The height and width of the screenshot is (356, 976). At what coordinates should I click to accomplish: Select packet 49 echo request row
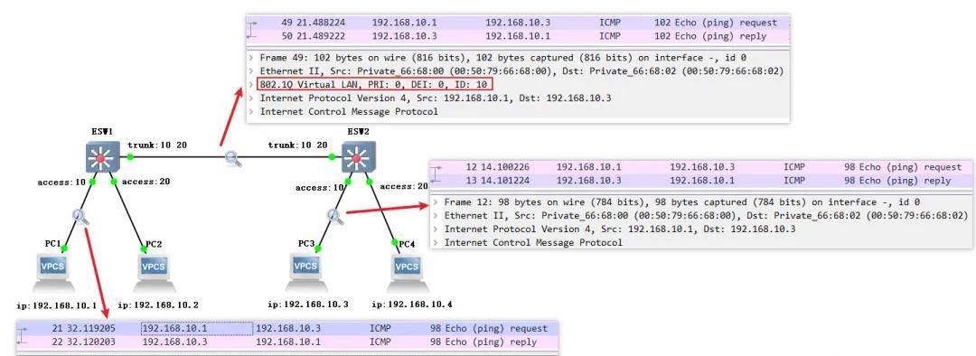click(x=518, y=23)
